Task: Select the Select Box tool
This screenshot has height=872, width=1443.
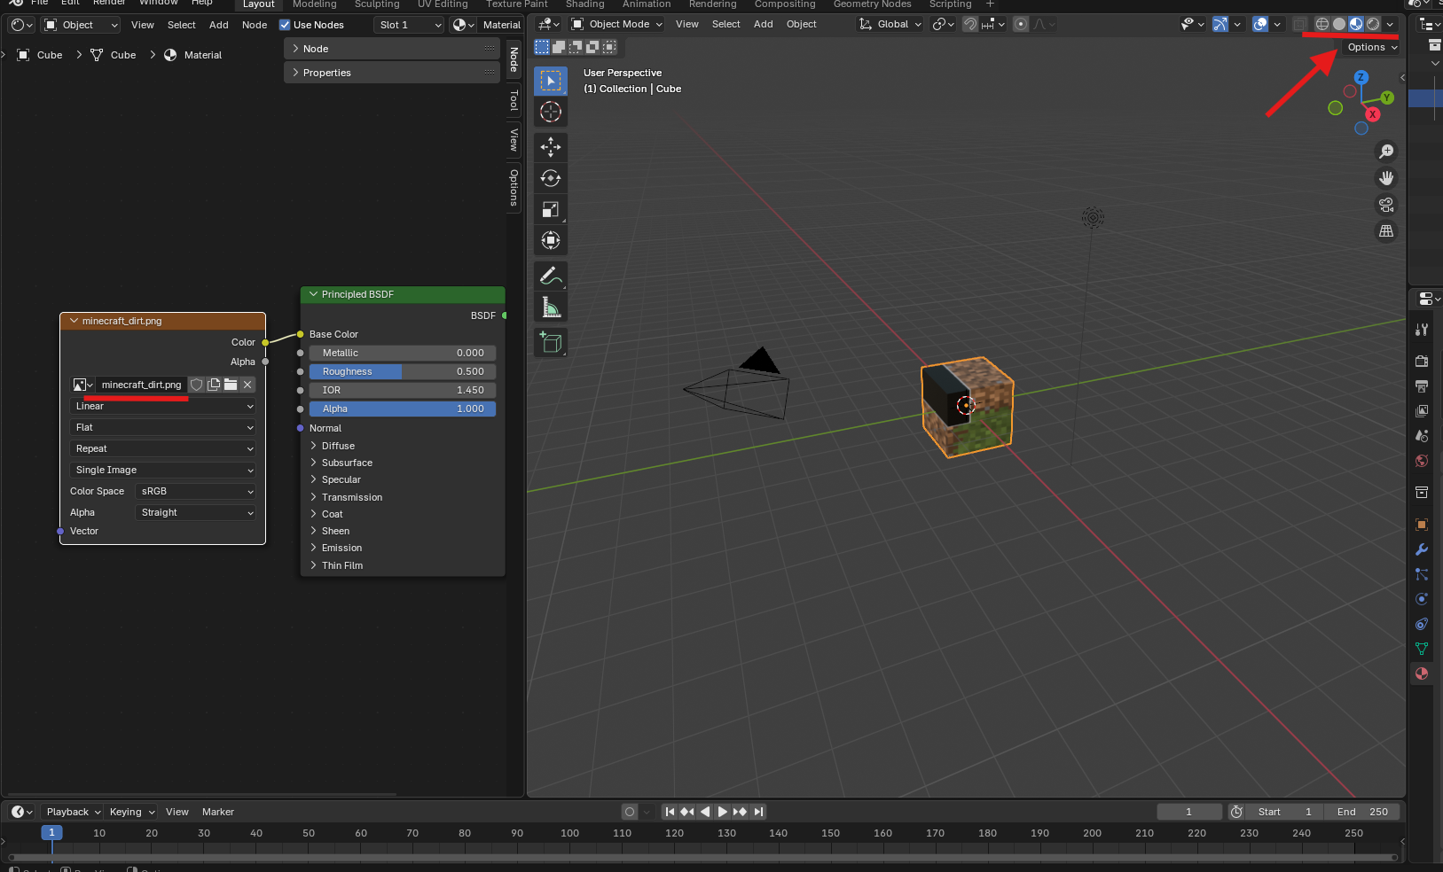Action: 551,81
